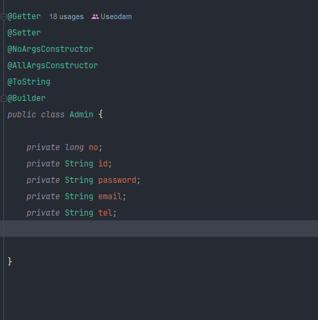
Task: Click the field name 'id'
Action: 103,164
